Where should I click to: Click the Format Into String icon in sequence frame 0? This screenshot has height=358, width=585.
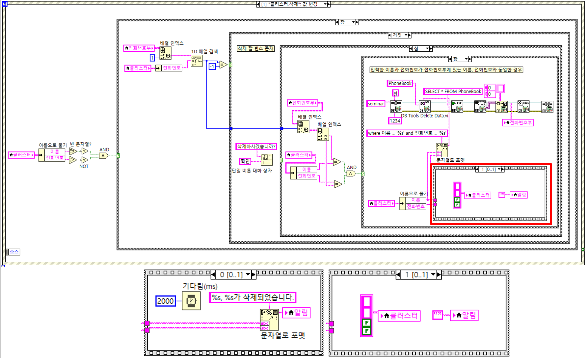[269, 320]
